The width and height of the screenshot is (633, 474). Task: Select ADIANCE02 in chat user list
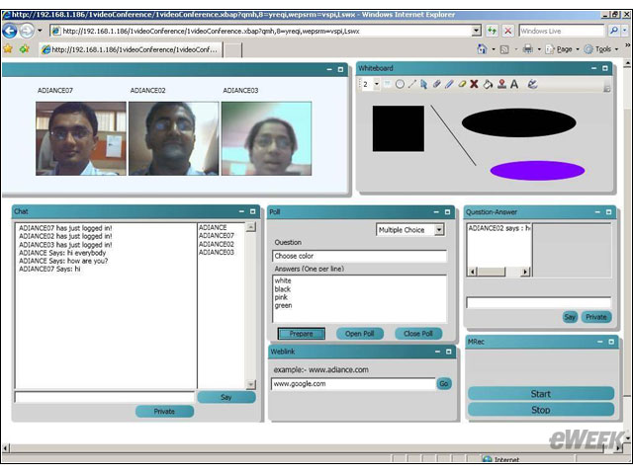[x=217, y=244]
